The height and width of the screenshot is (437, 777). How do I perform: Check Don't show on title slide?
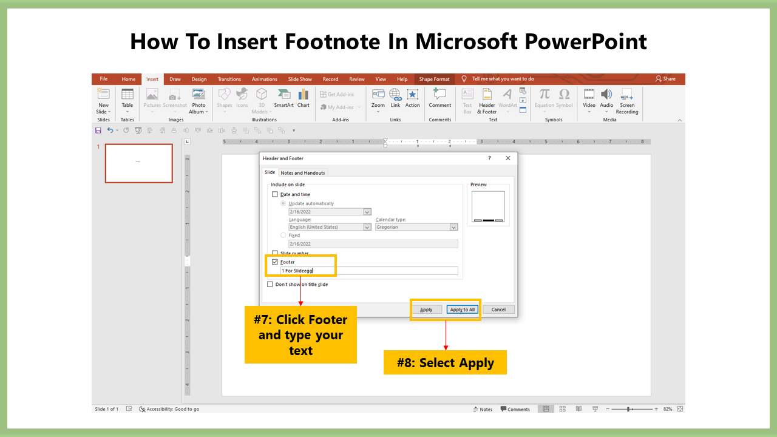pyautogui.click(x=270, y=284)
